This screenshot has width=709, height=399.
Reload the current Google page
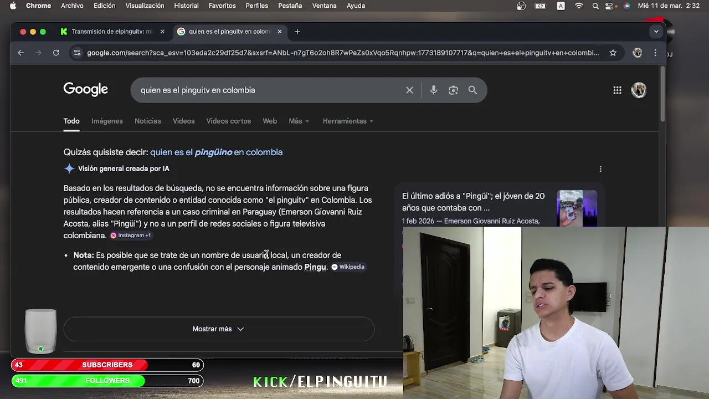click(x=56, y=53)
